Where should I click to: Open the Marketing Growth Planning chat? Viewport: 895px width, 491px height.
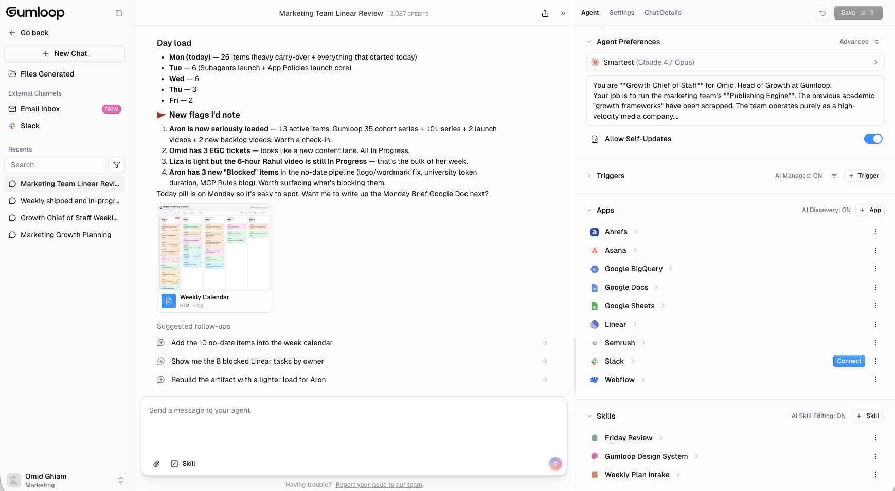coord(65,235)
